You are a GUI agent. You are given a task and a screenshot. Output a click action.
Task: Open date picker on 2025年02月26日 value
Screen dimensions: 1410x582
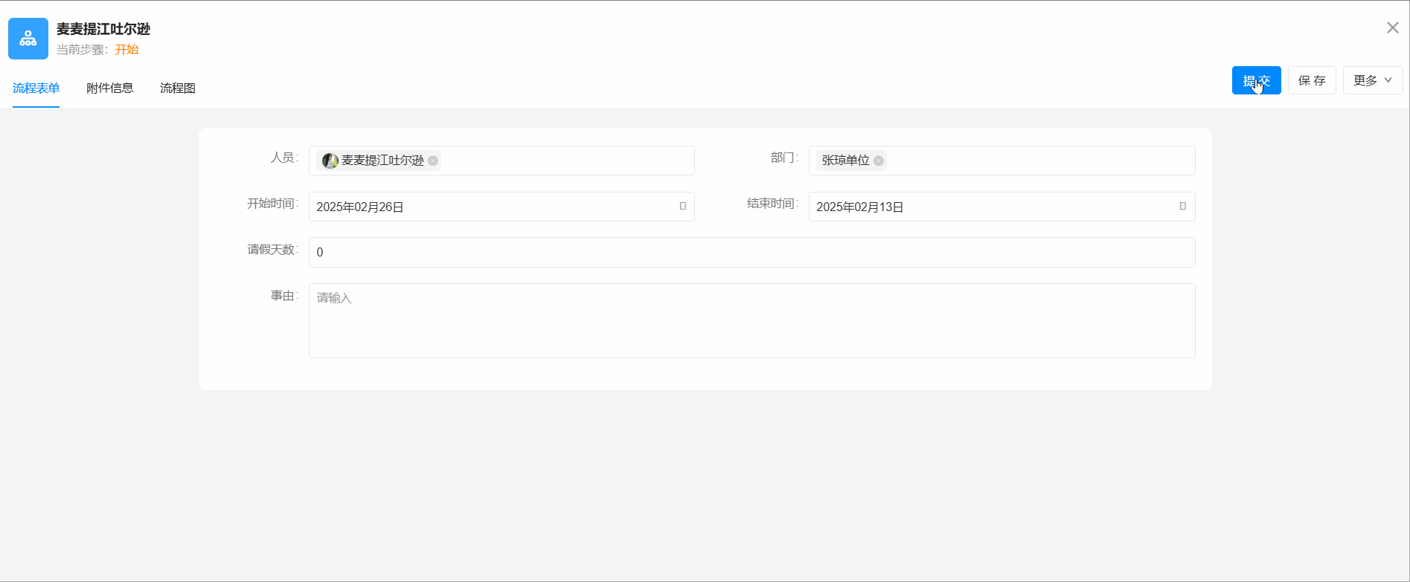pos(360,207)
